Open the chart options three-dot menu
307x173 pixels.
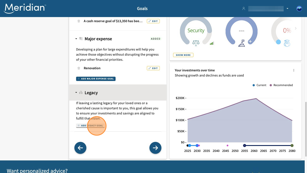pyautogui.click(x=294, y=70)
